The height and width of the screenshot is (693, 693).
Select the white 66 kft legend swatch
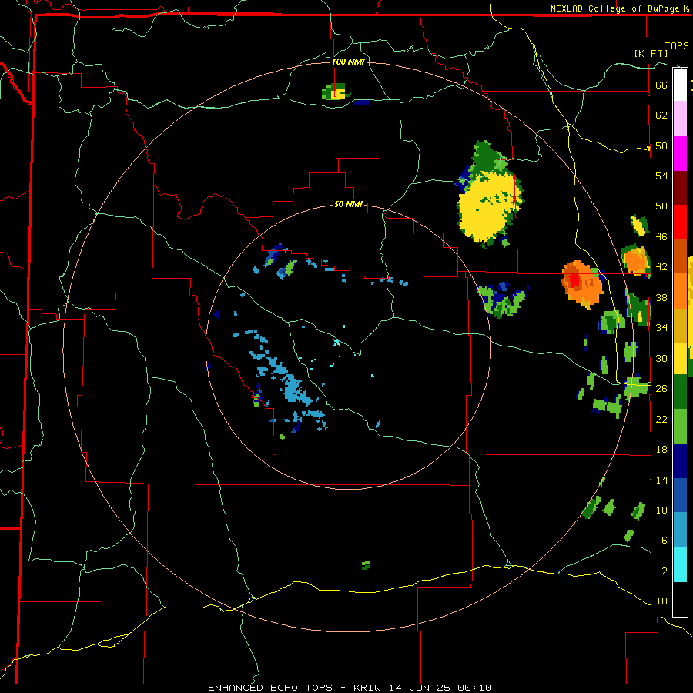coord(680,85)
